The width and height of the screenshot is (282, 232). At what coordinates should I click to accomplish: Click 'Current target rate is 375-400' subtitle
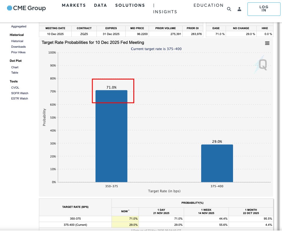(x=156, y=49)
